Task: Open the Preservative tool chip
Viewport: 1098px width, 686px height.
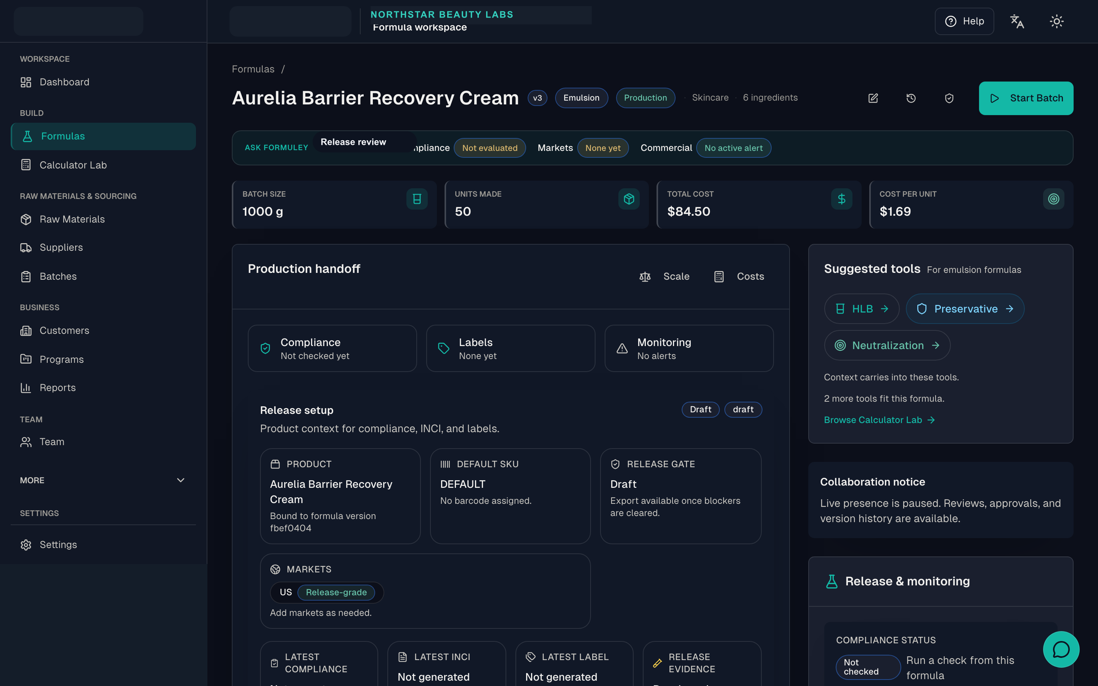Action: click(965, 309)
